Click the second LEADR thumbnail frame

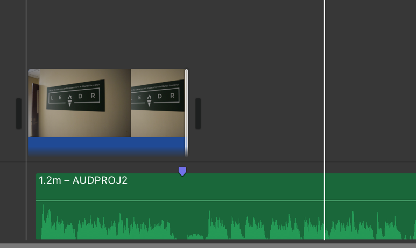(x=158, y=103)
